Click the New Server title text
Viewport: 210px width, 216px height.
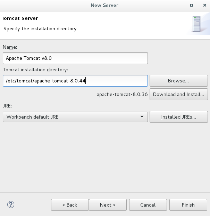104,5
